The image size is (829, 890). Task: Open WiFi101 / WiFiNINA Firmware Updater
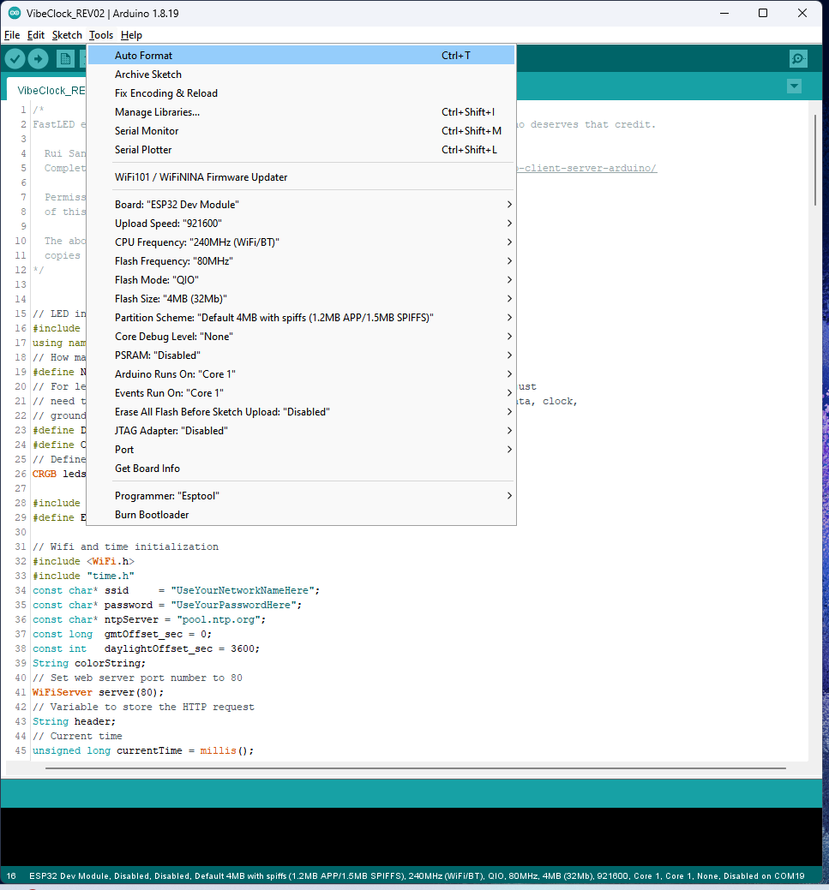[x=301, y=177]
